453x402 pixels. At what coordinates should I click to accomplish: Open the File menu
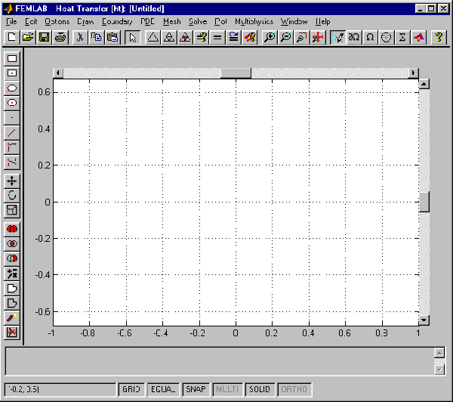click(x=11, y=22)
